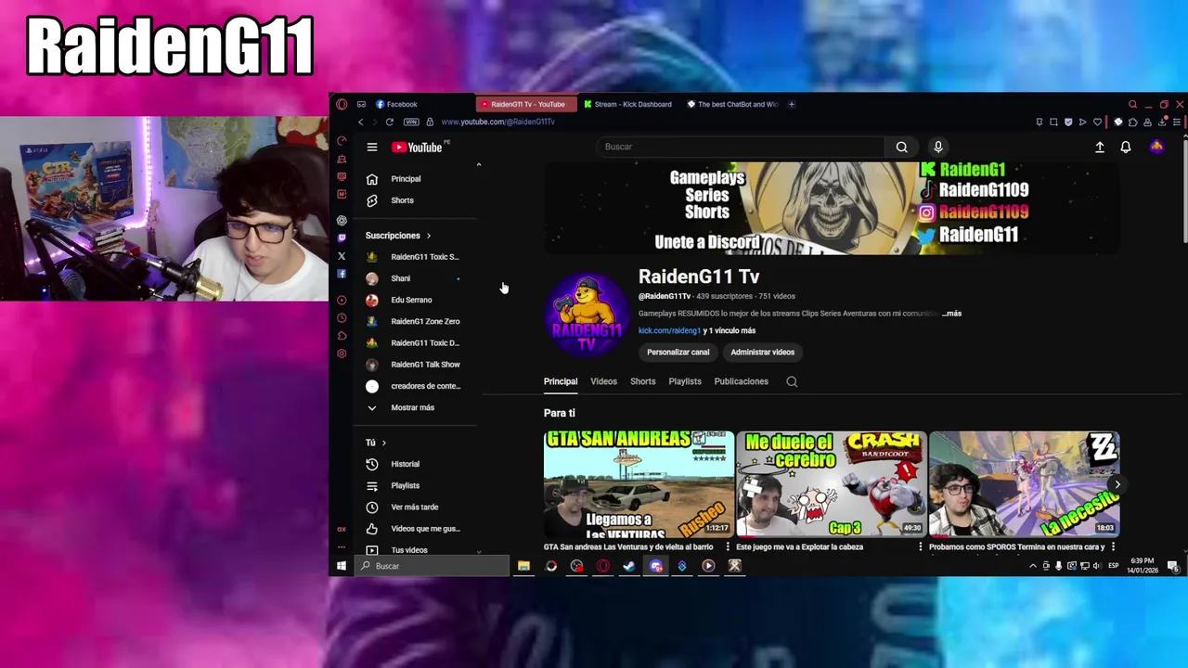Open File Explorer from the taskbar
This screenshot has width=1188, height=668.
[x=524, y=566]
